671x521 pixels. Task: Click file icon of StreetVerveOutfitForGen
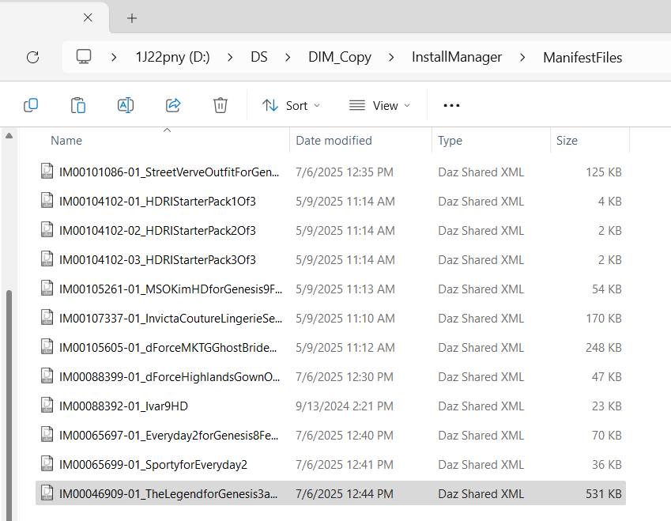click(47, 172)
